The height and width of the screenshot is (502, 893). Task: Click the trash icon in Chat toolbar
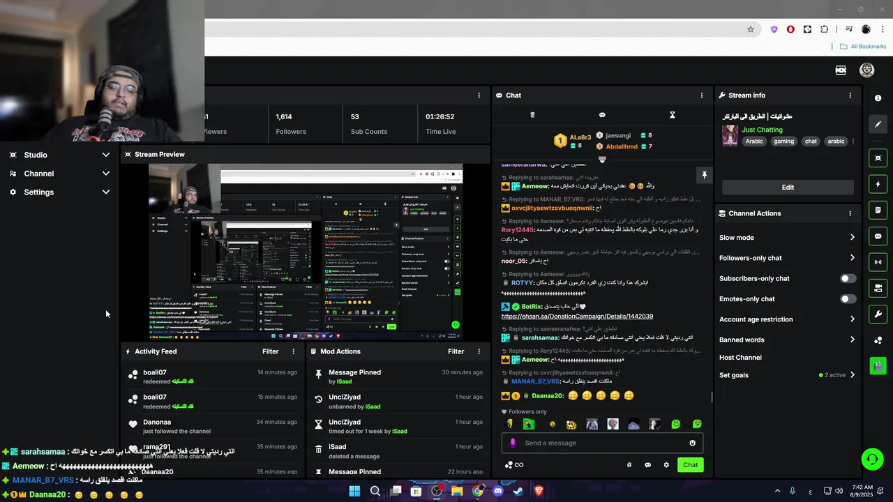(x=532, y=115)
